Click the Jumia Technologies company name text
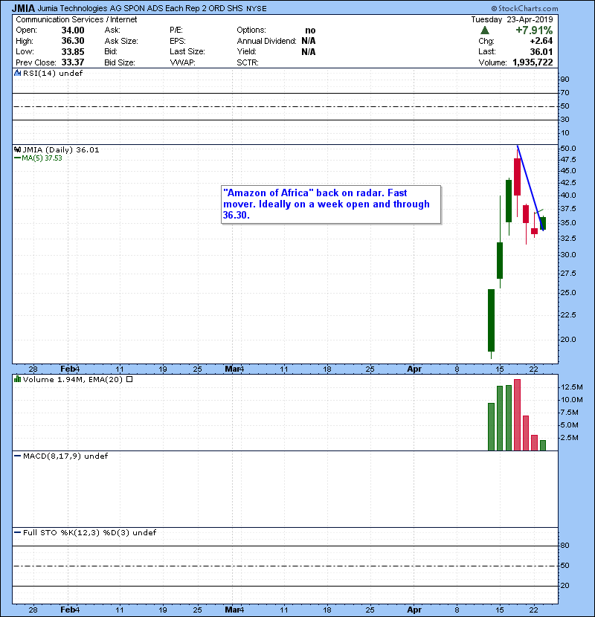Screen dimensions: 595x617 pyautogui.click(x=140, y=8)
